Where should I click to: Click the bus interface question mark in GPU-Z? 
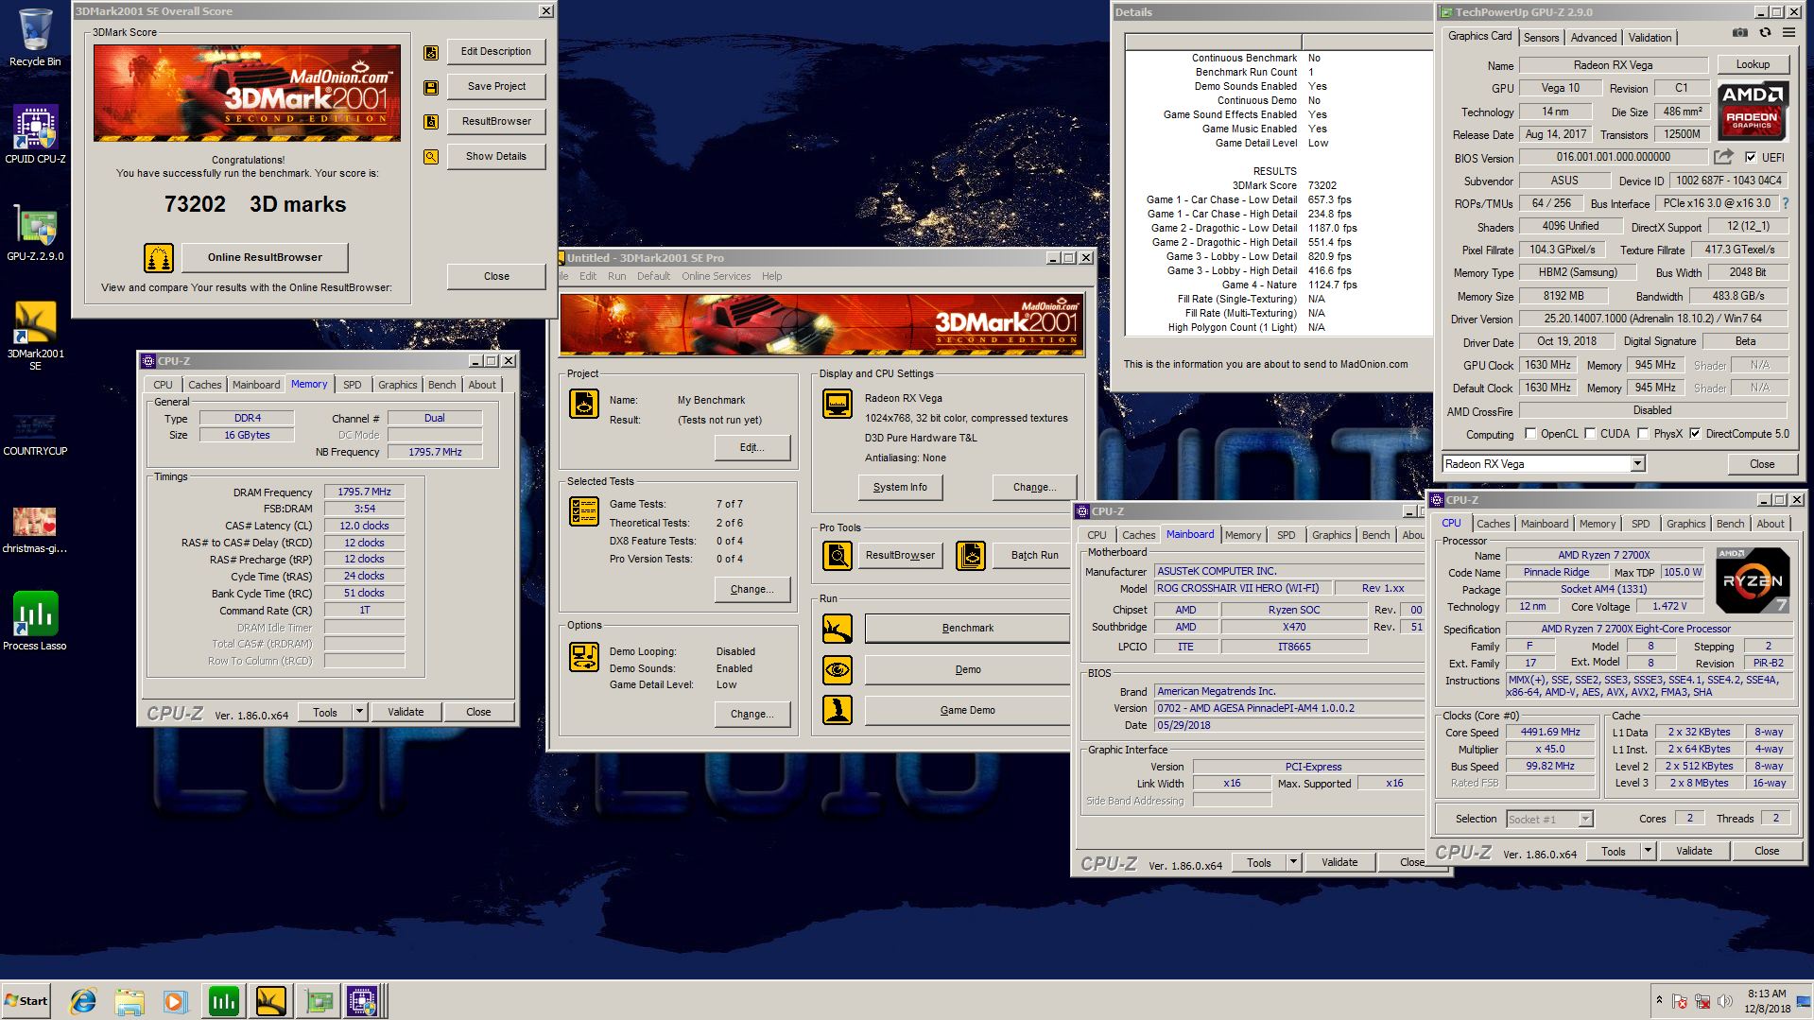coord(1786,203)
